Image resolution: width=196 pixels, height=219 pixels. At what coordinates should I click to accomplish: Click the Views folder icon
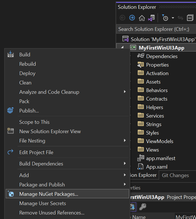(140, 149)
